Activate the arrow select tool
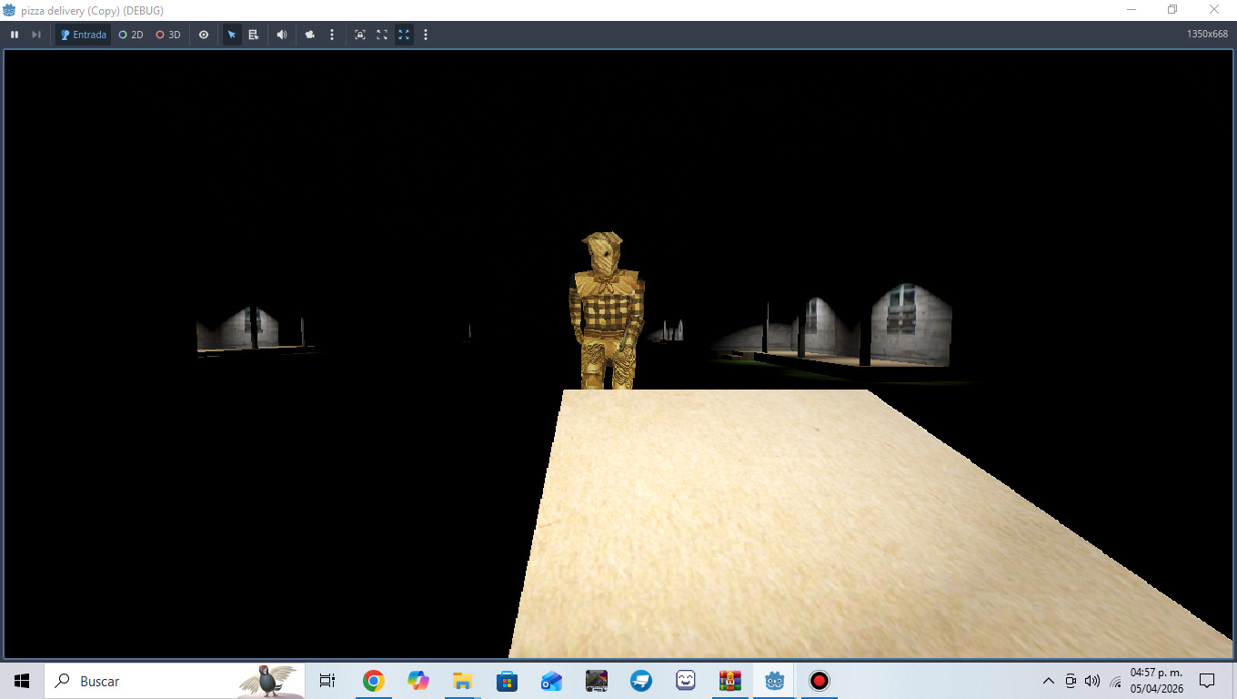 [232, 35]
